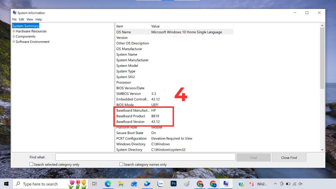This screenshot has height=189, width=336.
Task: Select the OS Name row
Action: tap(174, 32)
